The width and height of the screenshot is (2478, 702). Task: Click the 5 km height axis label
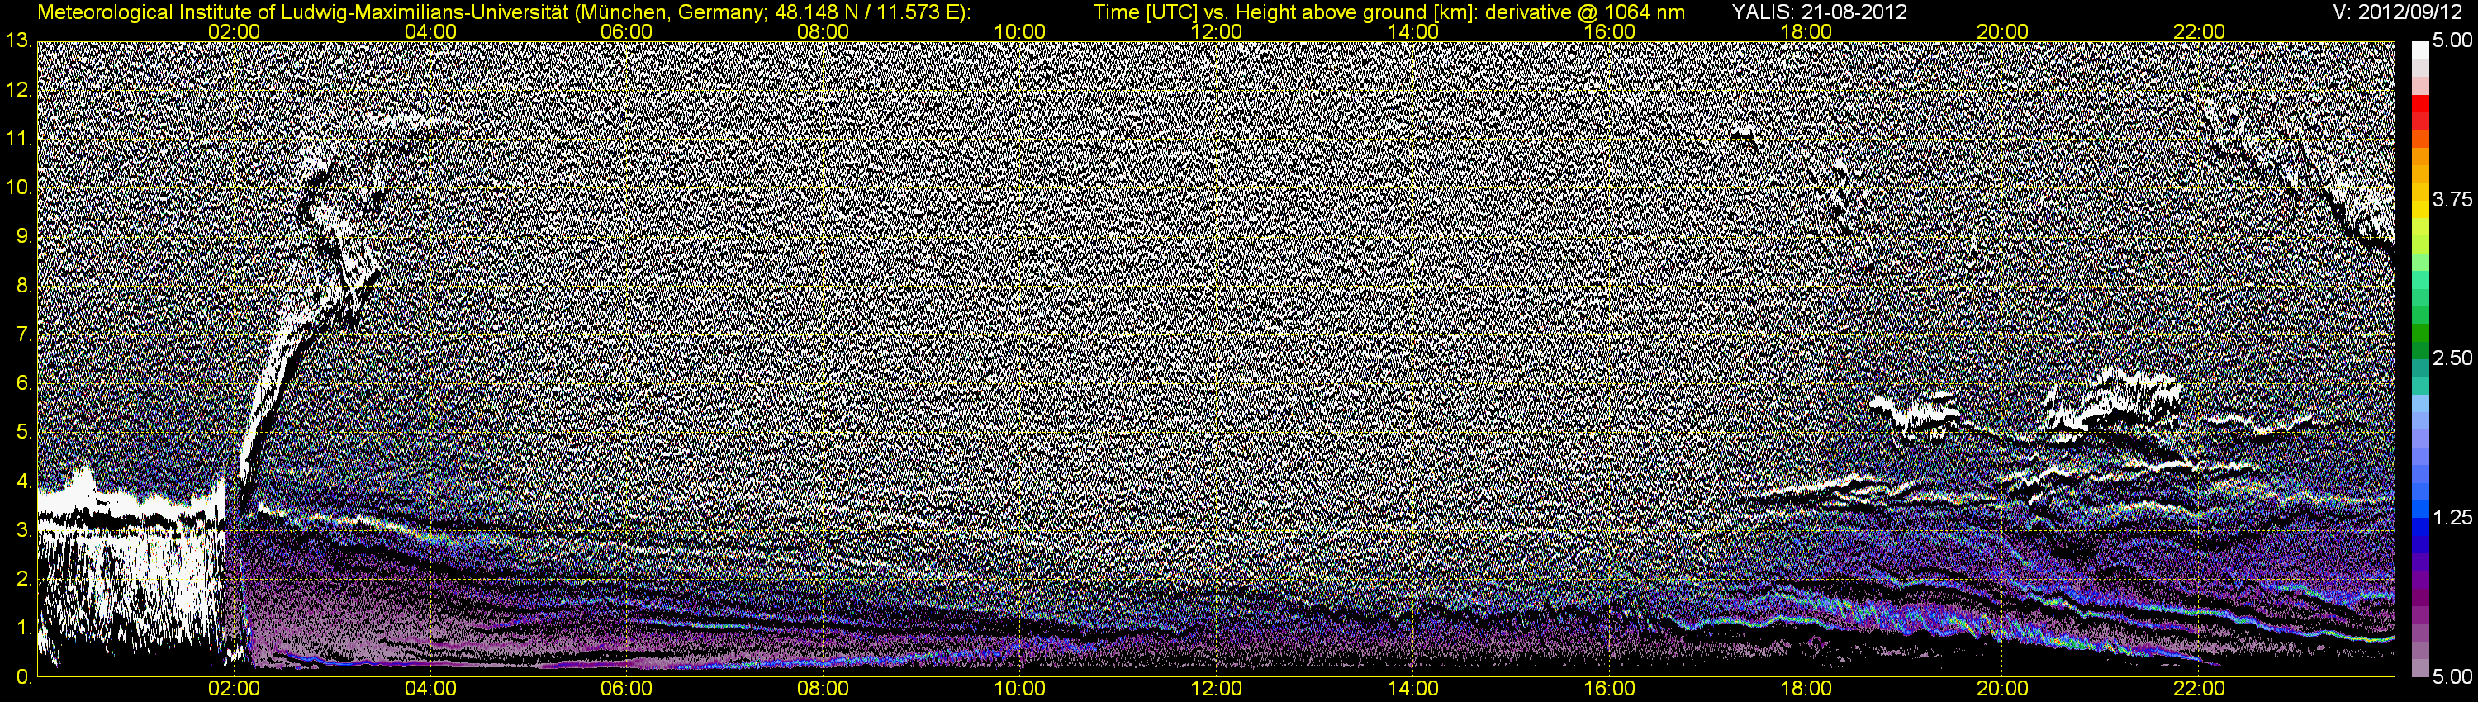pyautogui.click(x=24, y=434)
